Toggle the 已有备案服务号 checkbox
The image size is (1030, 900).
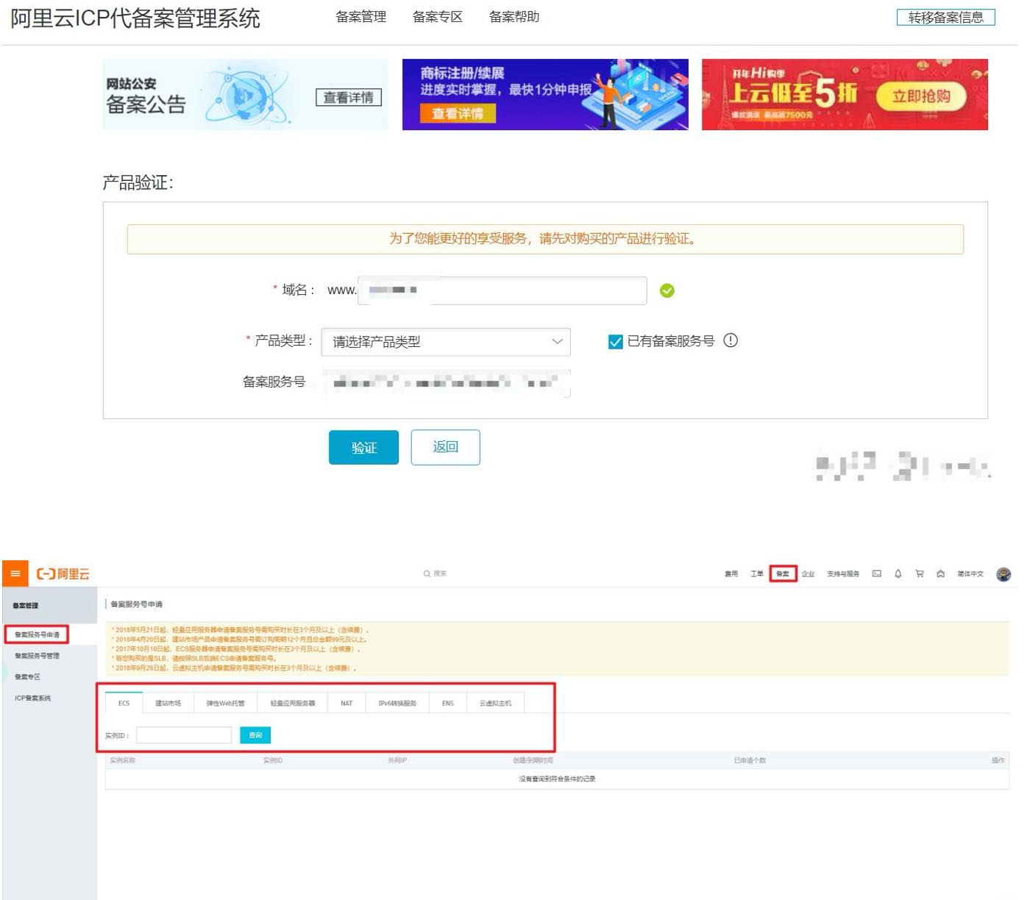point(616,341)
